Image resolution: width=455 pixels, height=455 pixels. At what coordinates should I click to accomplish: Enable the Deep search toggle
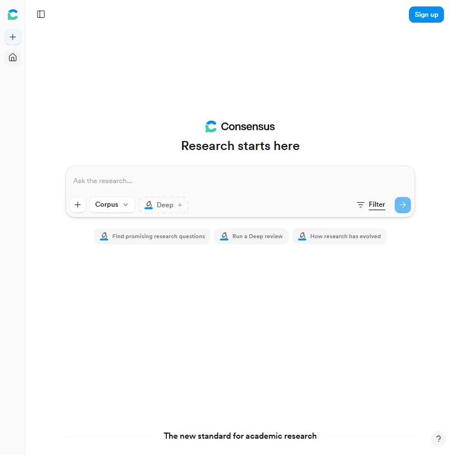point(163,205)
